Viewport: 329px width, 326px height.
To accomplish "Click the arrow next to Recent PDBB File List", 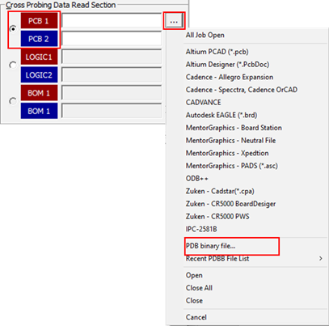I will click(321, 259).
